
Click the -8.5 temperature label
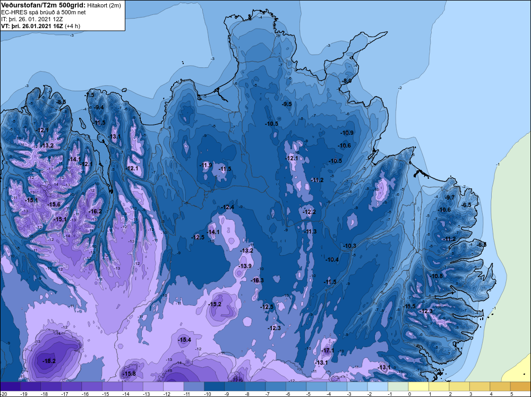61,102
